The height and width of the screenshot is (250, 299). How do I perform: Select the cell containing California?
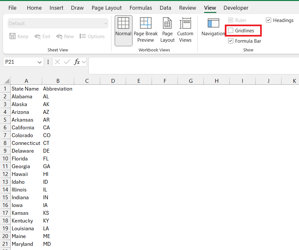(x=26, y=127)
